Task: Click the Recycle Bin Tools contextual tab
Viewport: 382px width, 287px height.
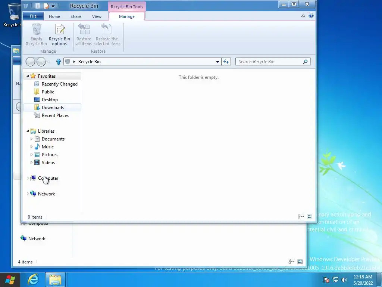Action: 127,7
